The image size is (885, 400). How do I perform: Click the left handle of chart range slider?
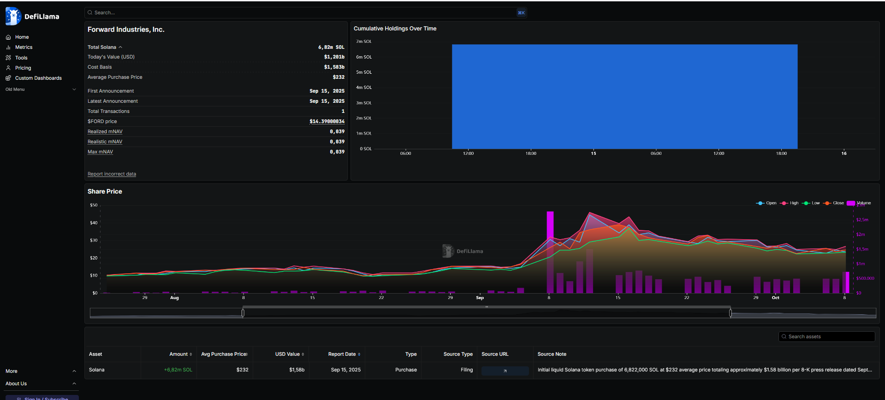tap(243, 313)
